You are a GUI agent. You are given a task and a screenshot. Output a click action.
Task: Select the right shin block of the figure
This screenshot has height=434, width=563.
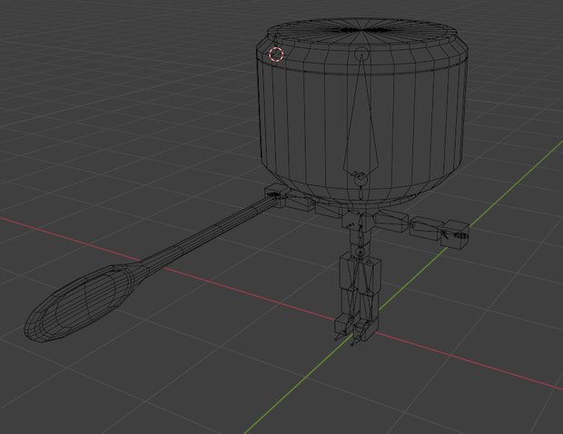370,304
